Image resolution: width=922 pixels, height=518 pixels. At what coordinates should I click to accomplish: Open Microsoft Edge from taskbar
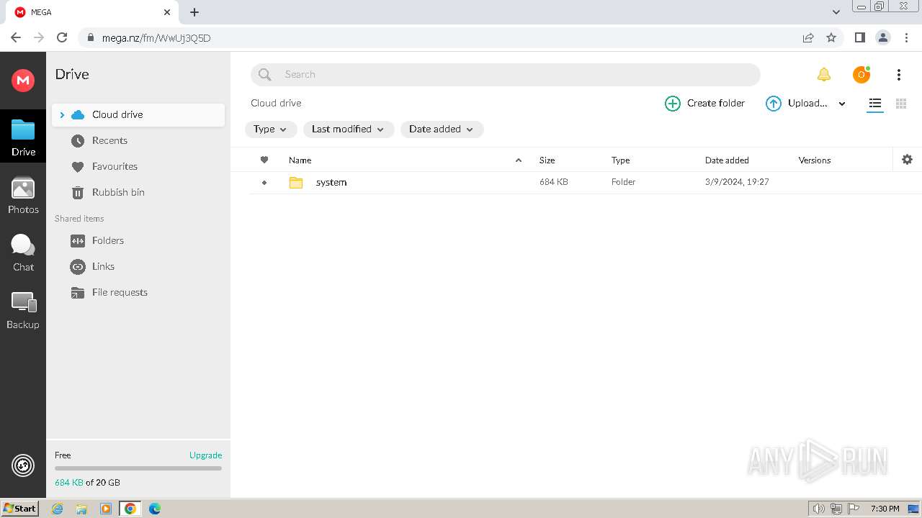pyautogui.click(x=155, y=509)
